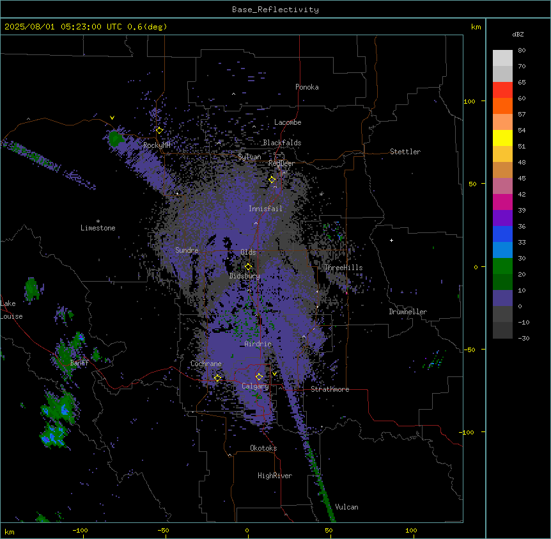
Task: Click the Drumheller city label
Action: click(408, 312)
